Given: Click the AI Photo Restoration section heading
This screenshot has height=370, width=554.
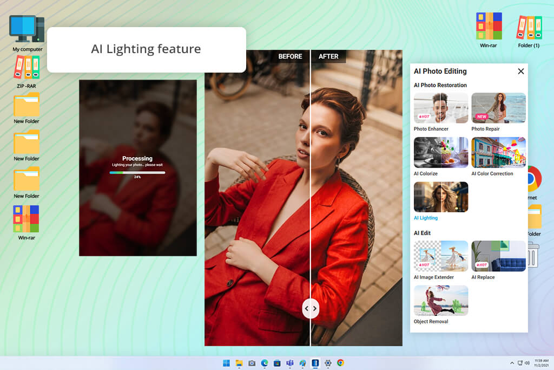Looking at the screenshot, I should click(440, 85).
